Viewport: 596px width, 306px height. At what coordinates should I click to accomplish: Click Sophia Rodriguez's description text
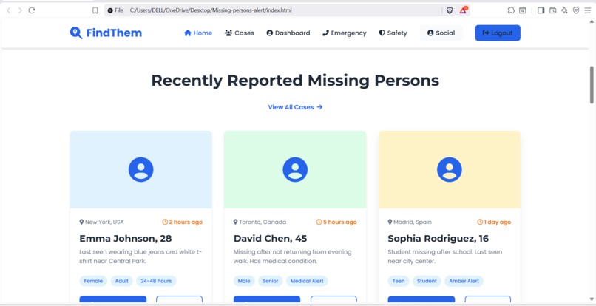click(445, 256)
